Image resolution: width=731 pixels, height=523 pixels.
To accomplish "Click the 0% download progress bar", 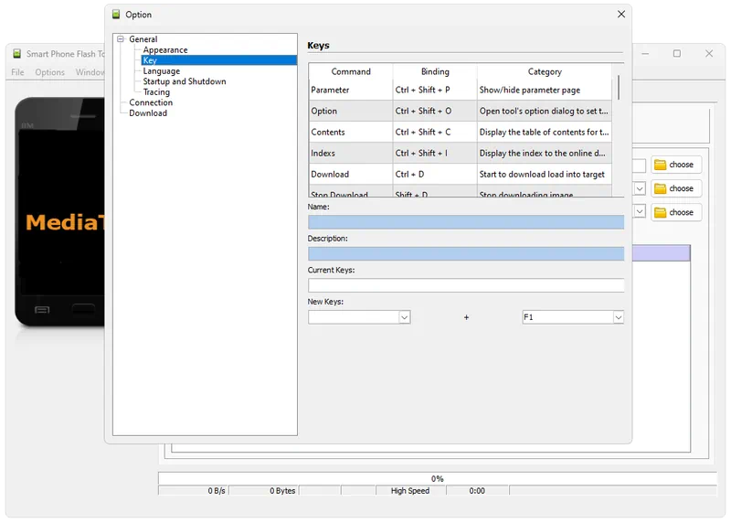I will click(438, 479).
